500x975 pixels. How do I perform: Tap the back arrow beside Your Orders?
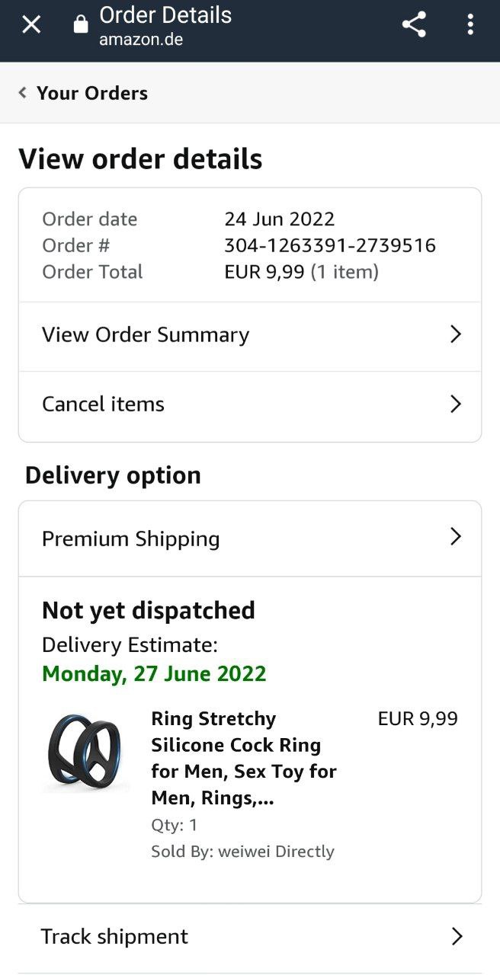click(22, 93)
